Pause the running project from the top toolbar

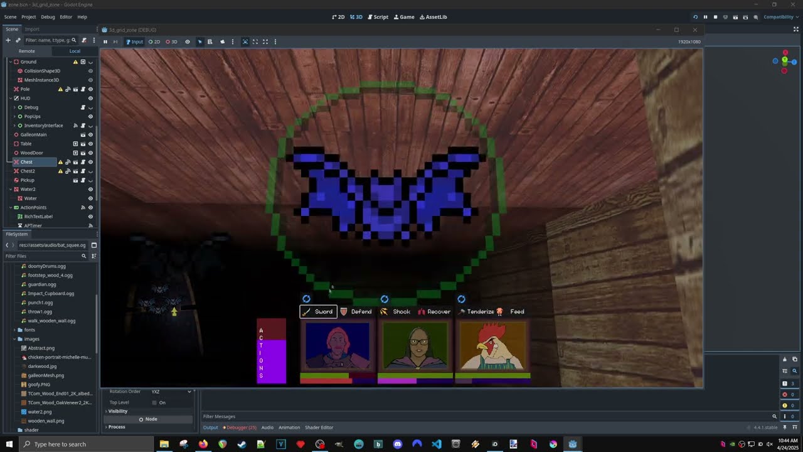tap(705, 17)
